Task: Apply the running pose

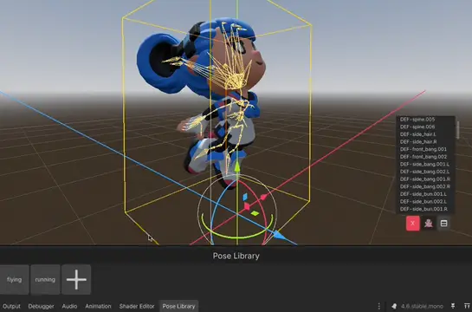Action: tap(45, 279)
